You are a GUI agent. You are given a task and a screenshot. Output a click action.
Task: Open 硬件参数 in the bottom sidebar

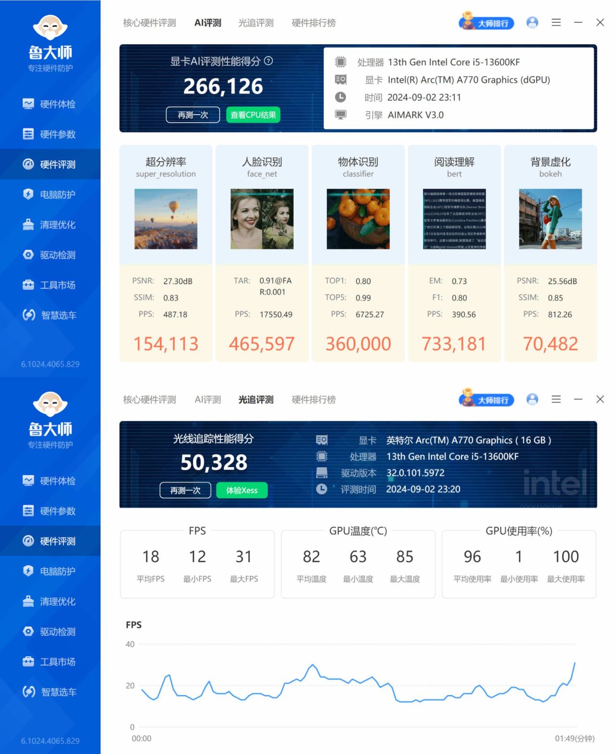point(50,511)
